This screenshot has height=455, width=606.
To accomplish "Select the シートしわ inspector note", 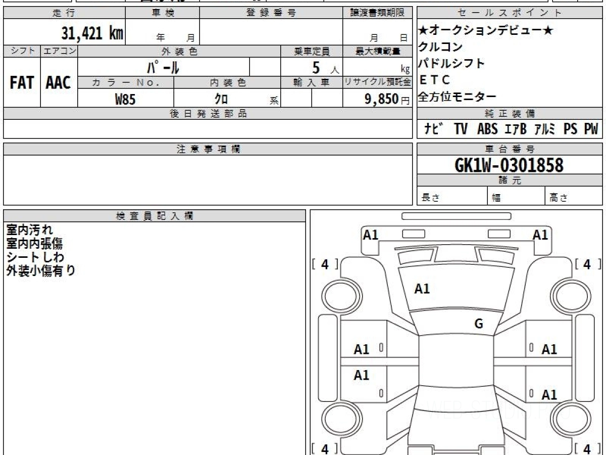I will pyautogui.click(x=35, y=257).
